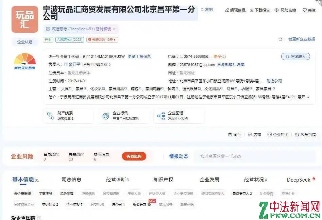Switch to the 知识产权 tab
This screenshot has height=220, width=322.
[x=164, y=180]
